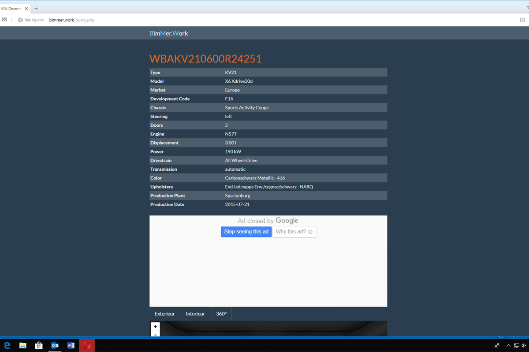Click the Model value X6 Xdrive30d
Screen dimensions: 529x352
pos(239,81)
